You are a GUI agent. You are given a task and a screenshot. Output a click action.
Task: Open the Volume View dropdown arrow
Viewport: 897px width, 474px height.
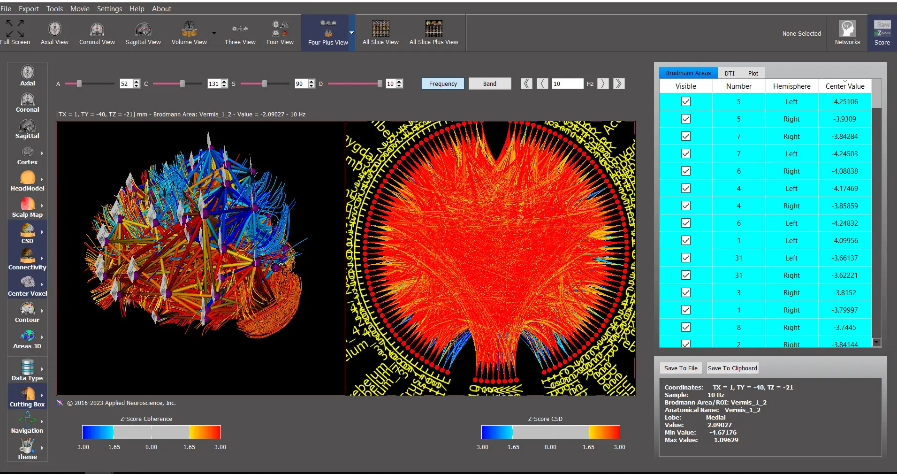(x=214, y=33)
